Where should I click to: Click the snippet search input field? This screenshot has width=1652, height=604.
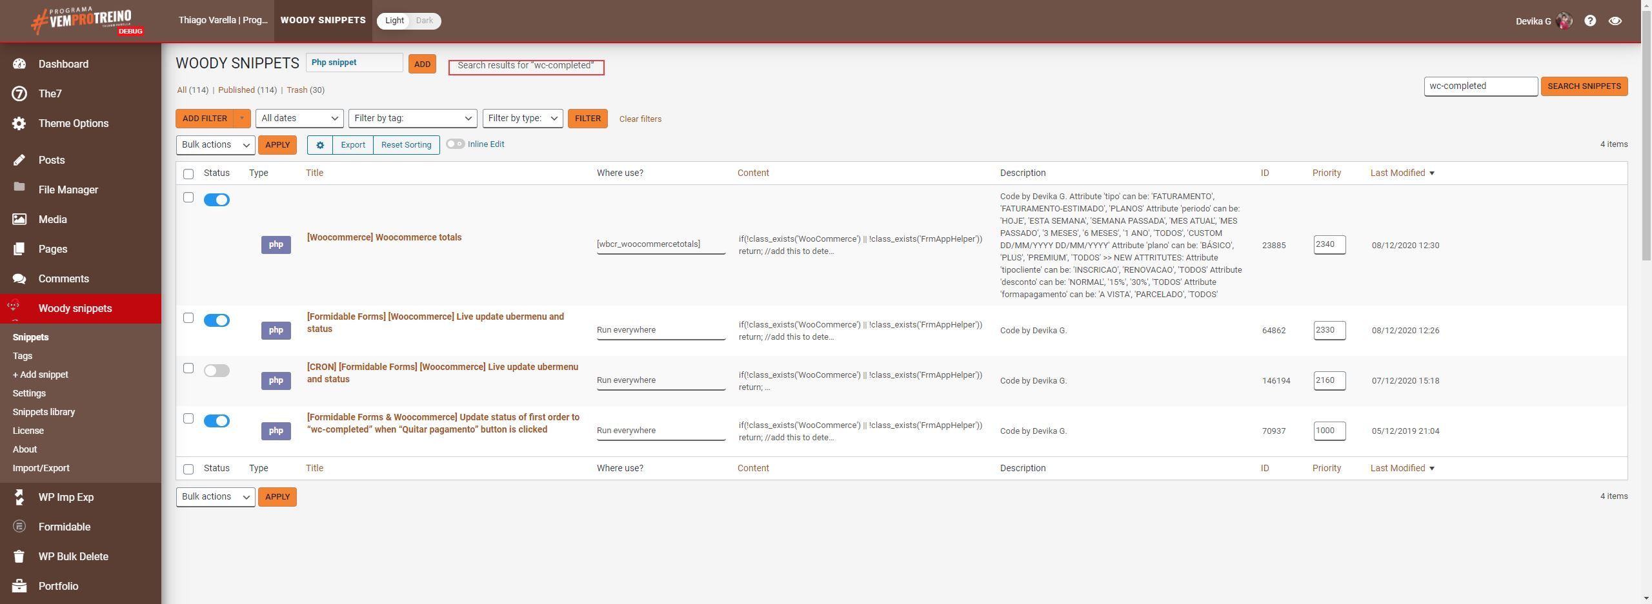(1481, 86)
